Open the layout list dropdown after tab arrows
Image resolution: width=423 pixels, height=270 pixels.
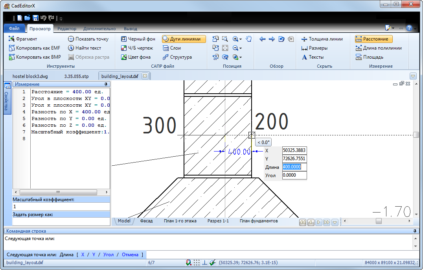point(335,222)
